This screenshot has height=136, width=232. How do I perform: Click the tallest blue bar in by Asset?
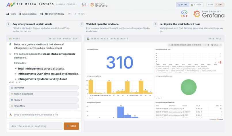click(x=121, y=112)
